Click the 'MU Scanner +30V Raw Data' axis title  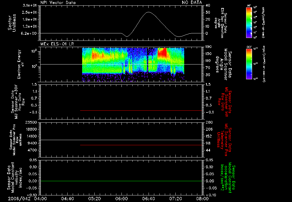[18, 102]
